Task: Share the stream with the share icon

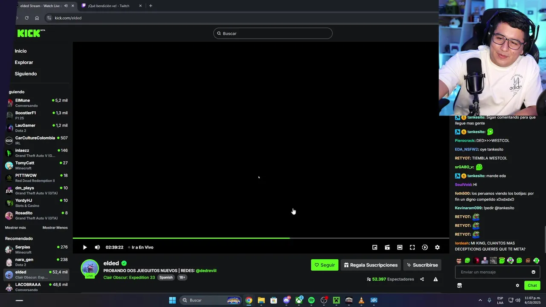Action: click(x=422, y=279)
